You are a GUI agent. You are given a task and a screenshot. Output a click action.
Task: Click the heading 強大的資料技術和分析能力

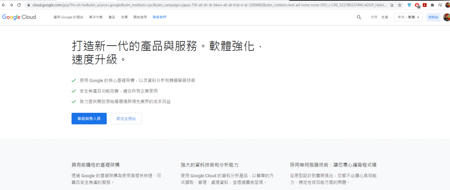pos(210,165)
